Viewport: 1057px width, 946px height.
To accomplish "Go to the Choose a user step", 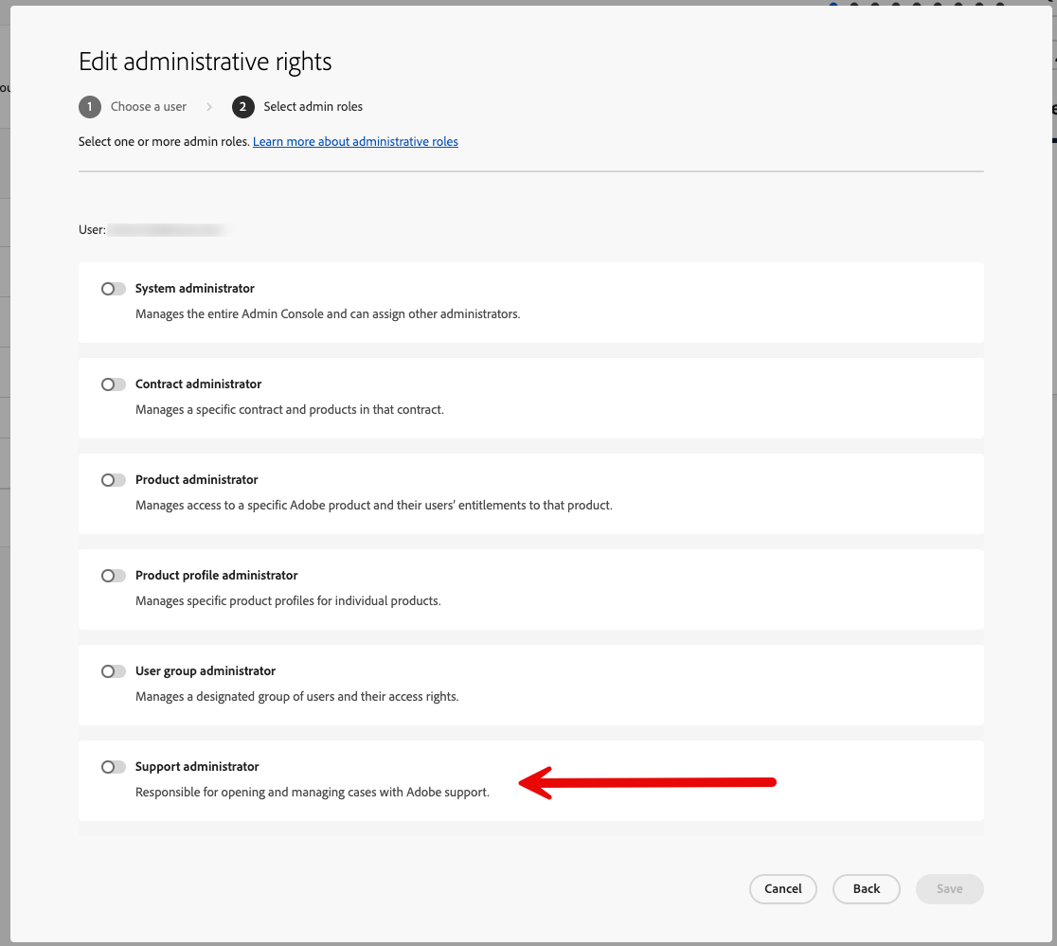I will point(149,107).
